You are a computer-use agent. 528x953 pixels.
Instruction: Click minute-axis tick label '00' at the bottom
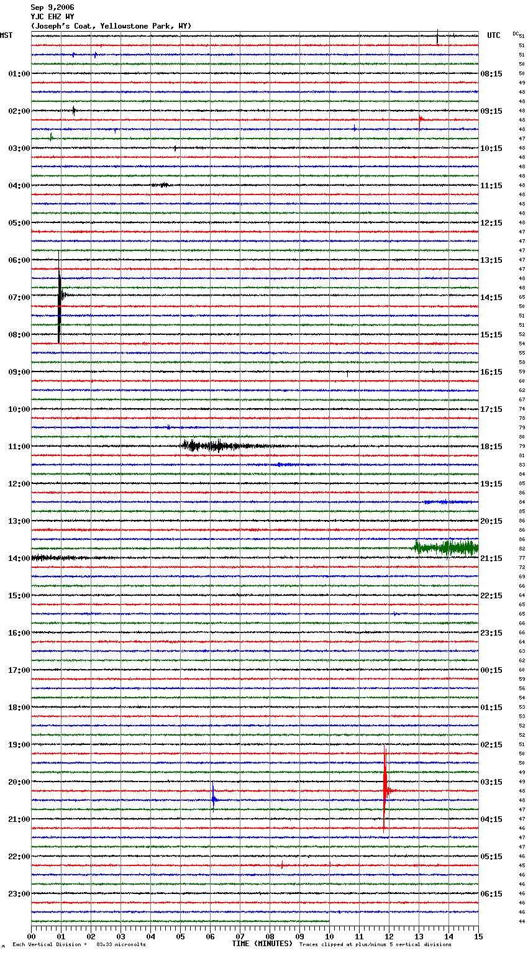click(x=31, y=936)
